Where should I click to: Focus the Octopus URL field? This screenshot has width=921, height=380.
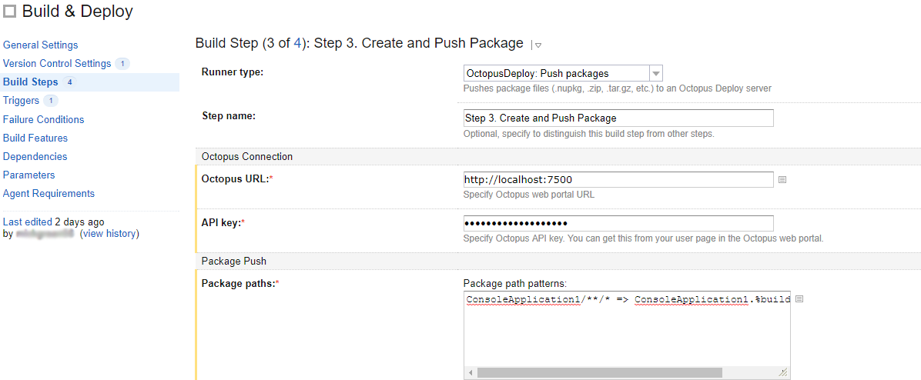click(618, 179)
